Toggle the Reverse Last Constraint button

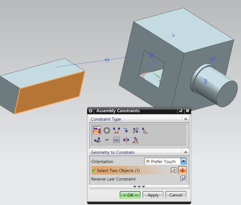click(183, 179)
